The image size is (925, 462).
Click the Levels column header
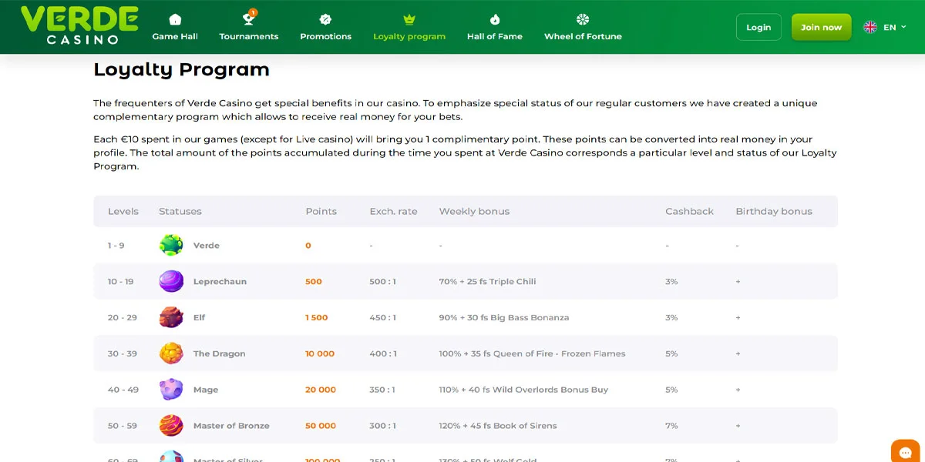(123, 211)
